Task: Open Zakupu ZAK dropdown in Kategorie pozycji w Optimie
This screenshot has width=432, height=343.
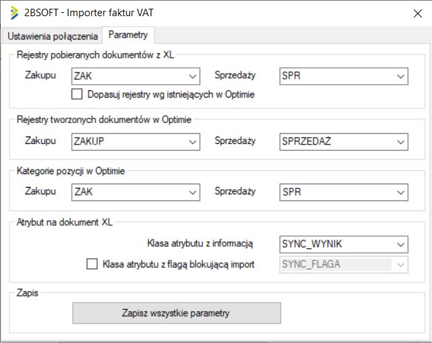Action: pos(135,192)
